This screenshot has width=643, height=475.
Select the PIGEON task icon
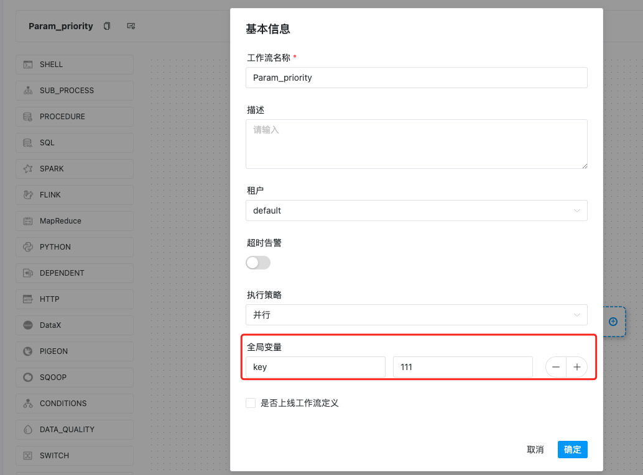(28, 351)
